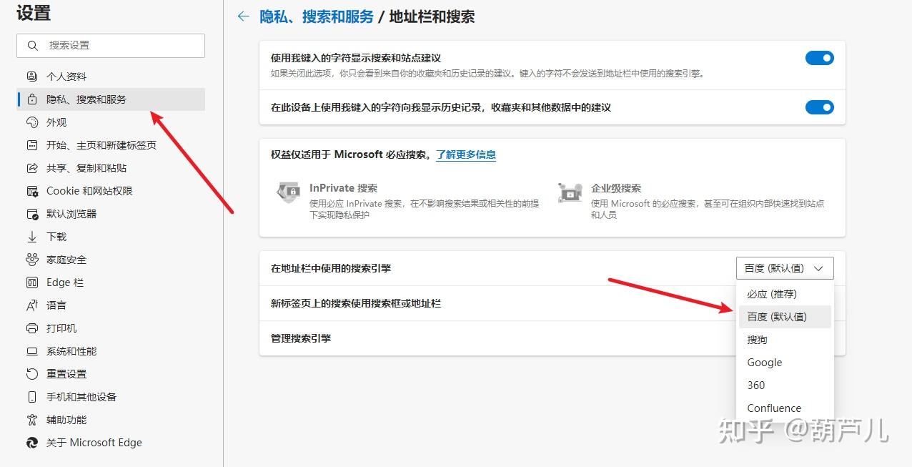Open 外观 settings page
The width and height of the screenshot is (912, 467).
pos(111,122)
